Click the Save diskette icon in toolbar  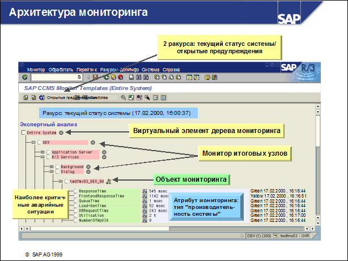coord(97,77)
